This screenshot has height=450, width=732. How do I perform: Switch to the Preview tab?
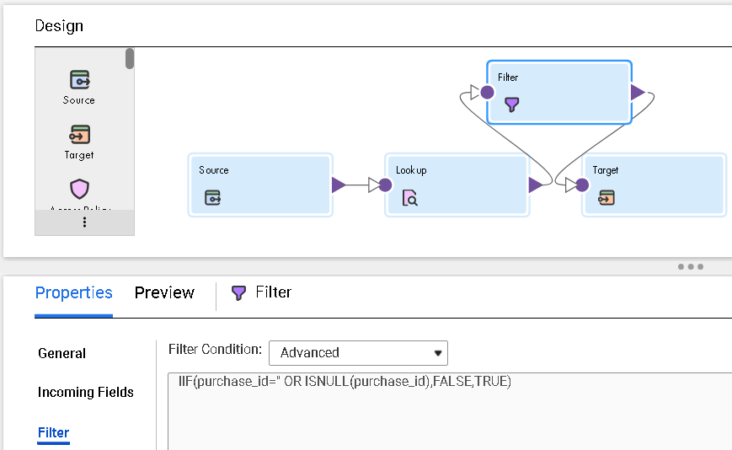click(164, 292)
